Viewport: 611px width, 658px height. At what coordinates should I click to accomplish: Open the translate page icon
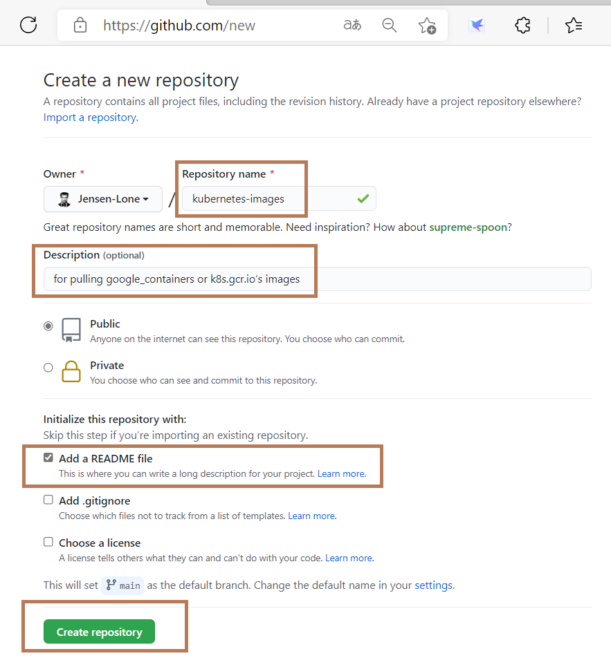[352, 25]
